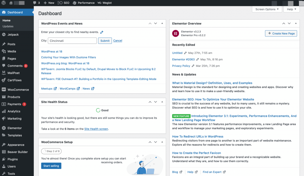Click the Tools wrench icon in sidebar
This screenshot has width=304, height=176.
pos(4,174)
